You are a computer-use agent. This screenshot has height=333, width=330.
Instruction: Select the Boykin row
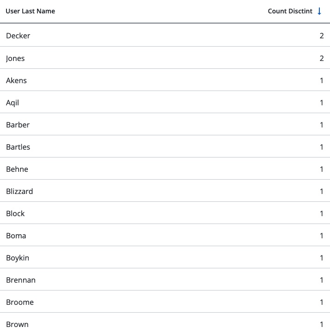tap(165, 258)
